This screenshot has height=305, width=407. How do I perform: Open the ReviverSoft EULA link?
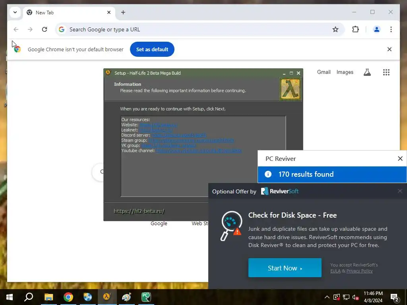pos(335,271)
